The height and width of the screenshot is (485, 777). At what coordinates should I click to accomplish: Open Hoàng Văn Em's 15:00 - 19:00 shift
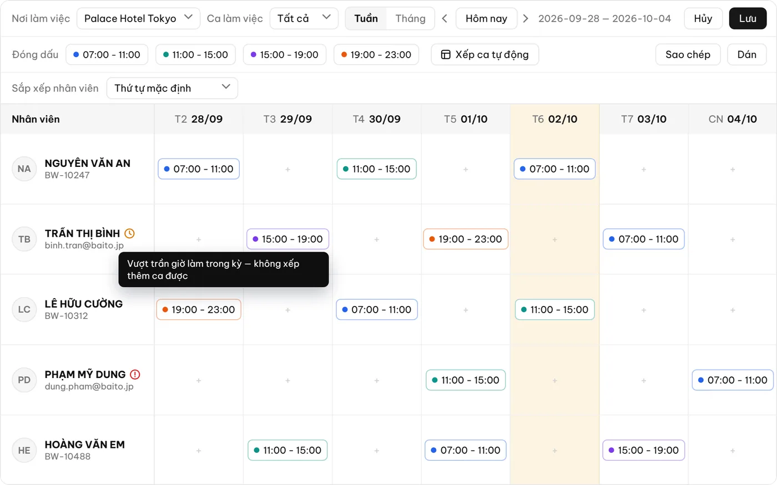[644, 450]
